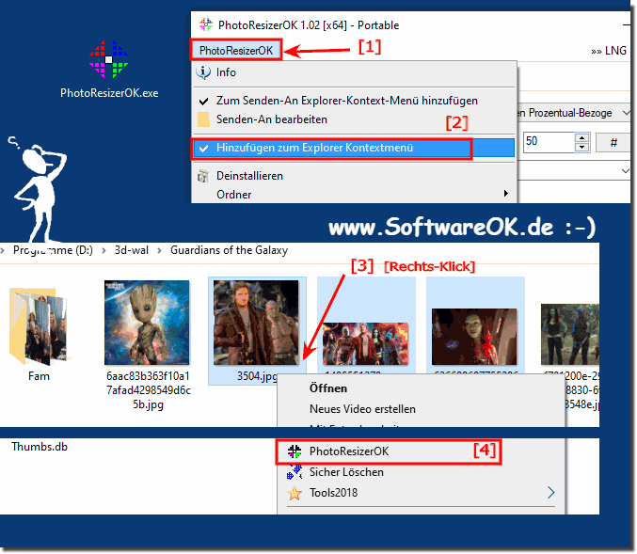
Task: Click the Senden-An bearbeiten folder icon
Action: pos(203,119)
